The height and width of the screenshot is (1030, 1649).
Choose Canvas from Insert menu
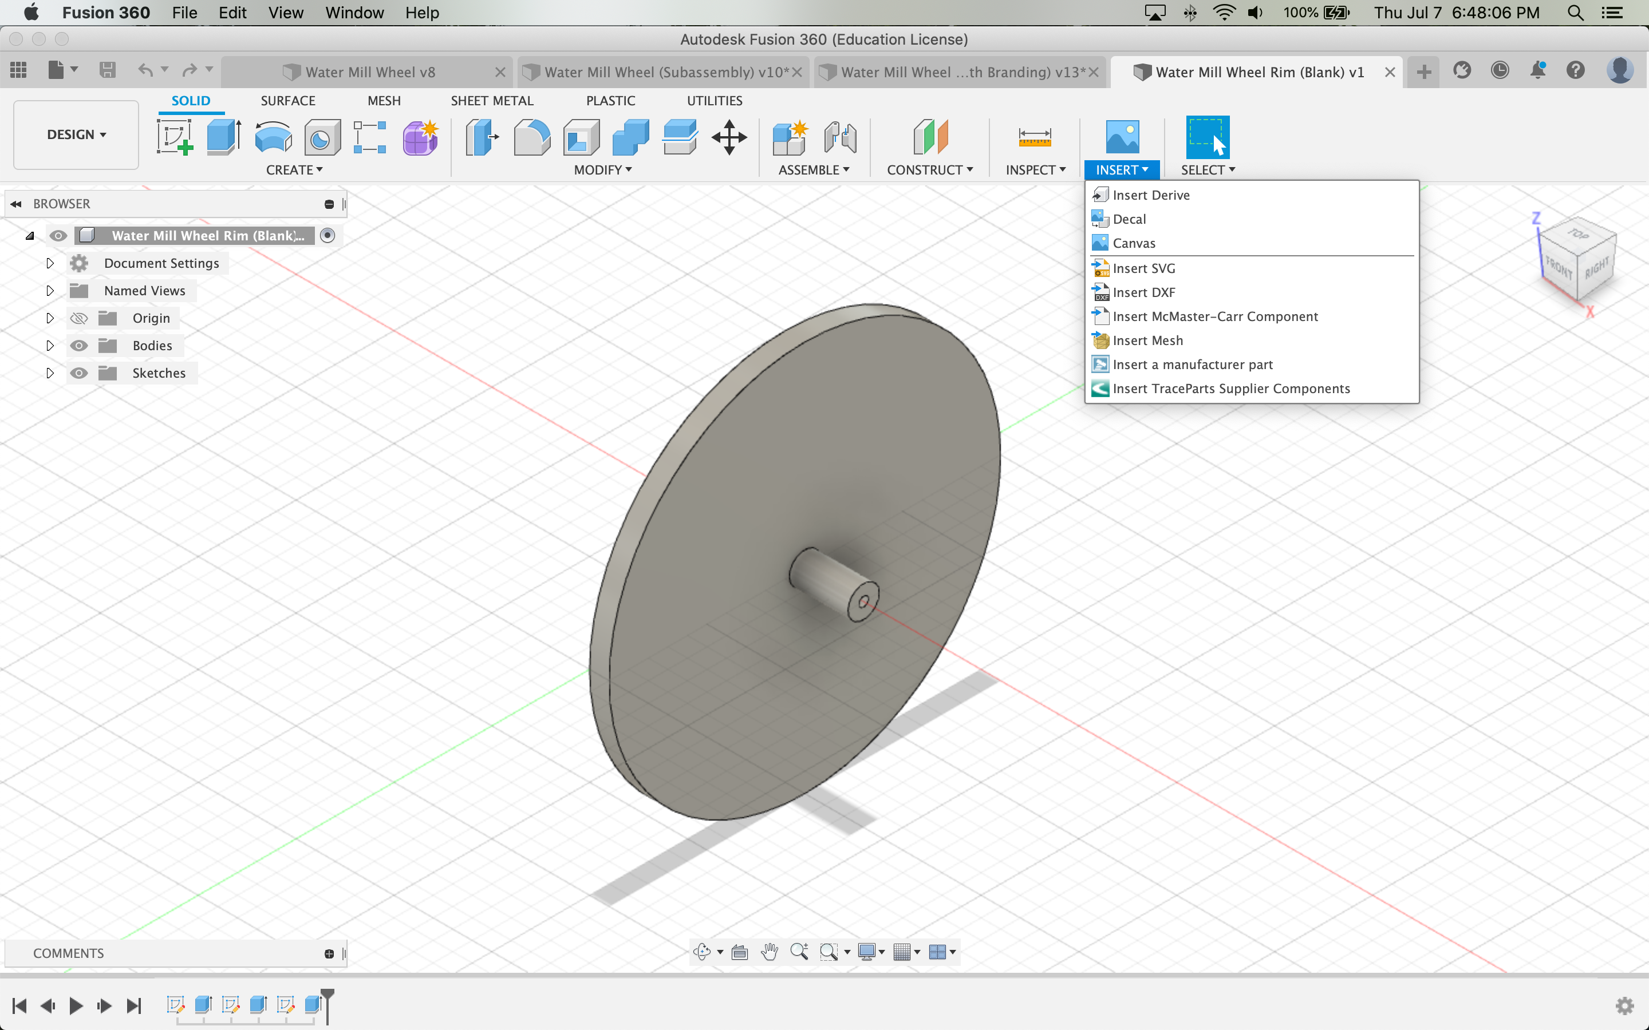point(1252,243)
